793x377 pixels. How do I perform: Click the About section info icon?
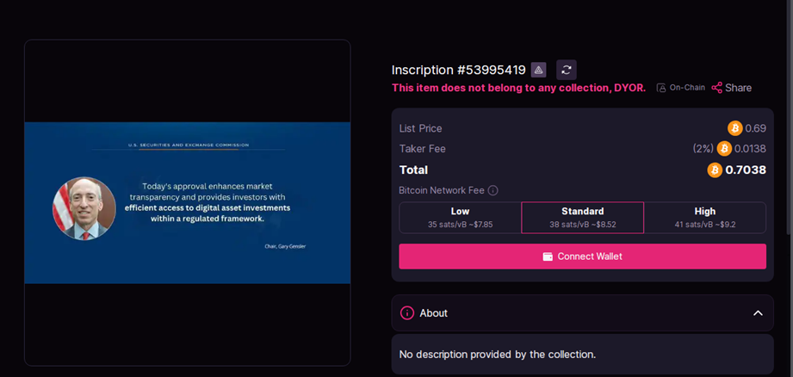(407, 312)
